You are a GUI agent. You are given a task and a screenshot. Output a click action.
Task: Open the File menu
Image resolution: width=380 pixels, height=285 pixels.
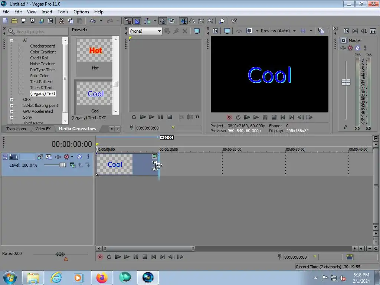tap(6, 12)
